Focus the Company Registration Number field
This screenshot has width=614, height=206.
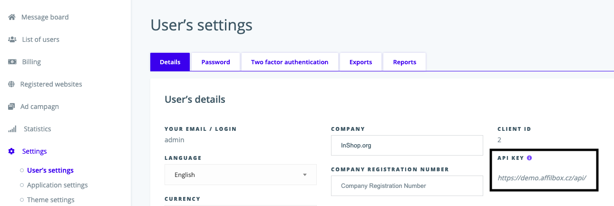407,186
